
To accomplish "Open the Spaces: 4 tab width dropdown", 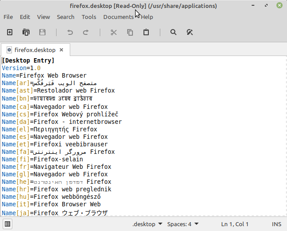I will (183, 224).
